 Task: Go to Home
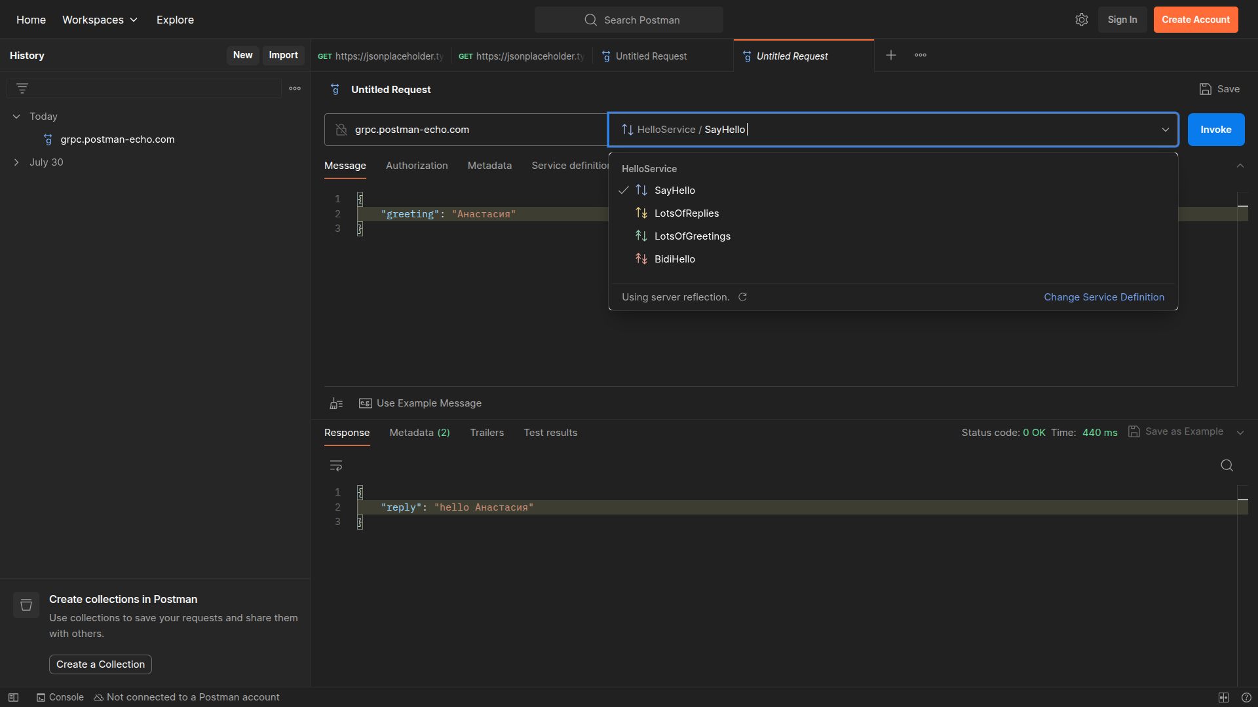31,20
